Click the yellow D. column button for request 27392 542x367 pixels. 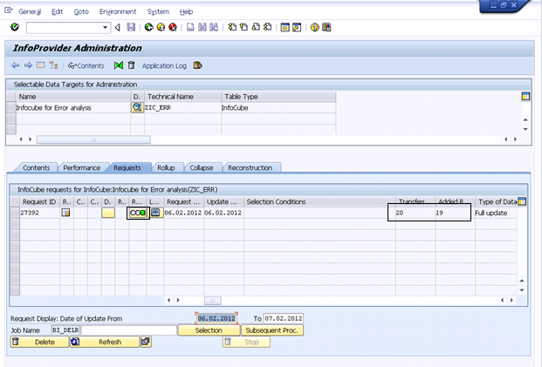[x=108, y=213]
